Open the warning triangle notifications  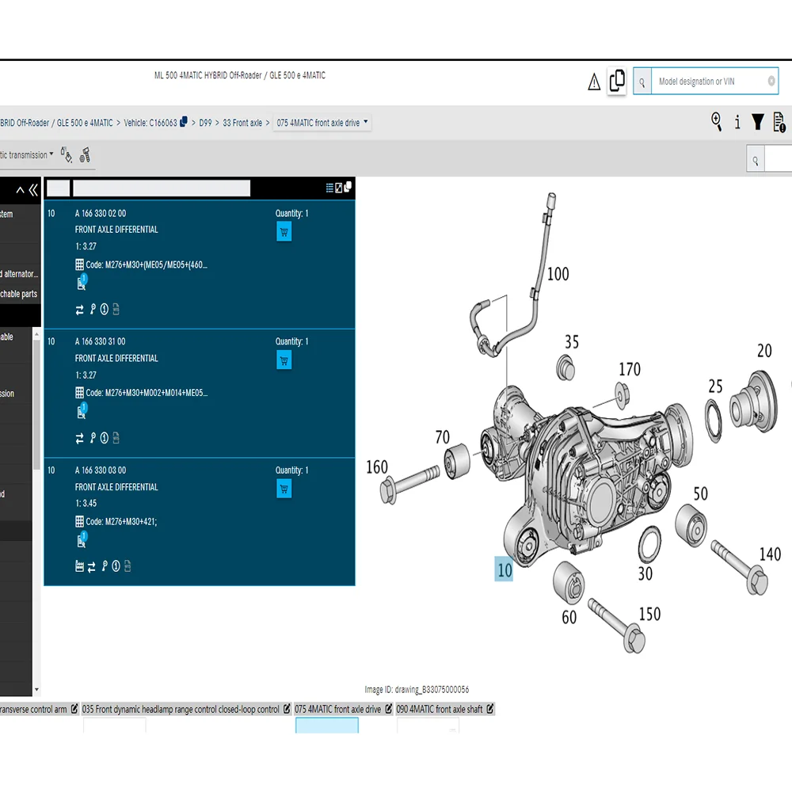[594, 82]
